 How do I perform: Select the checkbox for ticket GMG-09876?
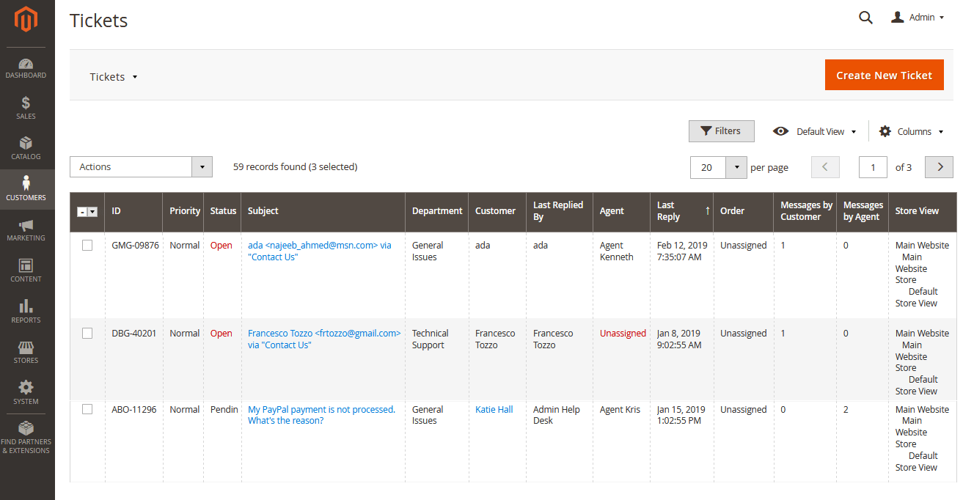(x=87, y=245)
